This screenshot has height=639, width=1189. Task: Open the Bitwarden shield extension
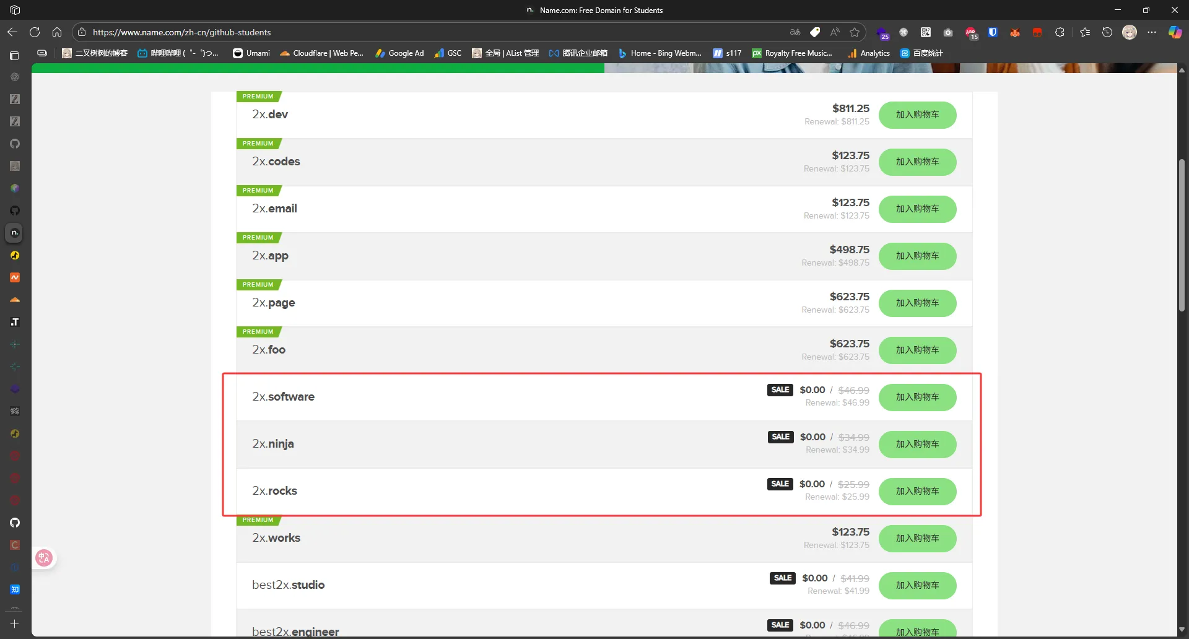click(x=993, y=32)
